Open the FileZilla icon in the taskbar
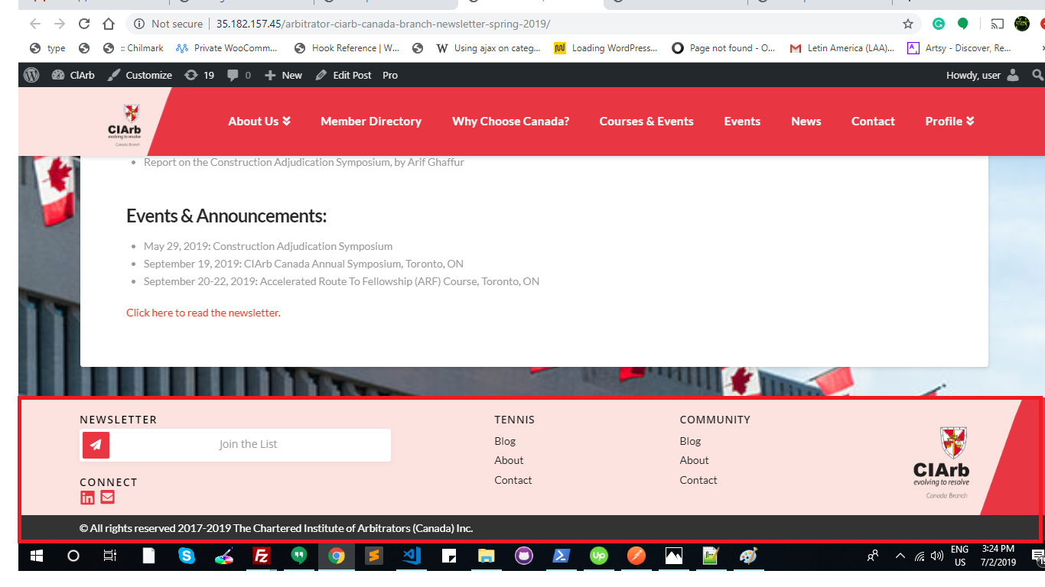The image size is (1045, 587). tap(262, 556)
